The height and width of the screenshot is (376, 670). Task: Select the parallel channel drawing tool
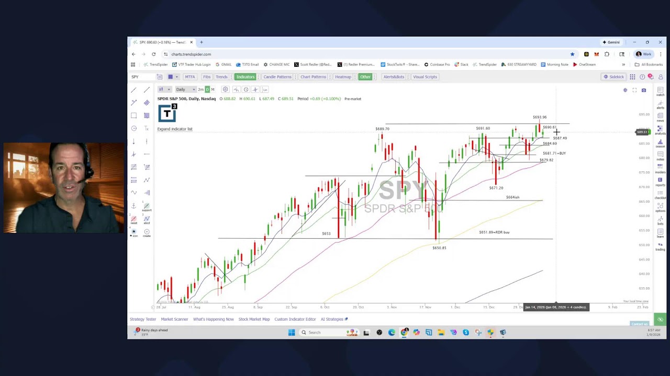[147, 102]
